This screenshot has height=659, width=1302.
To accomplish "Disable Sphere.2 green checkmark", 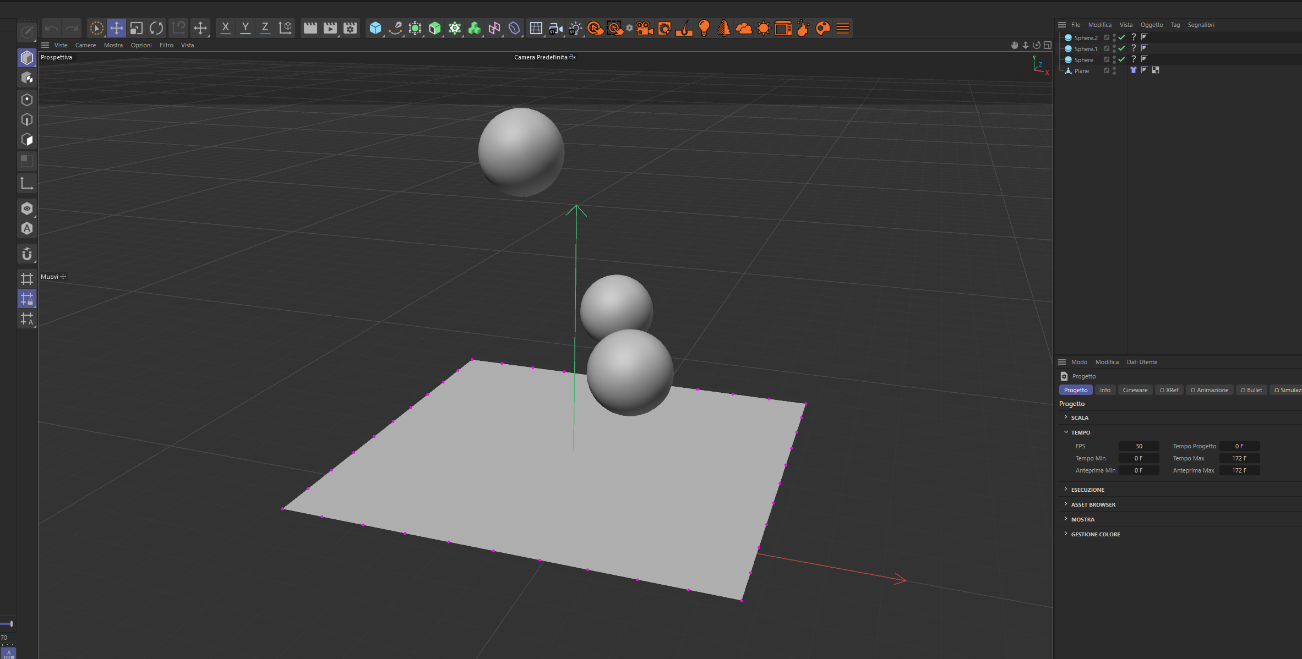I will [x=1121, y=37].
